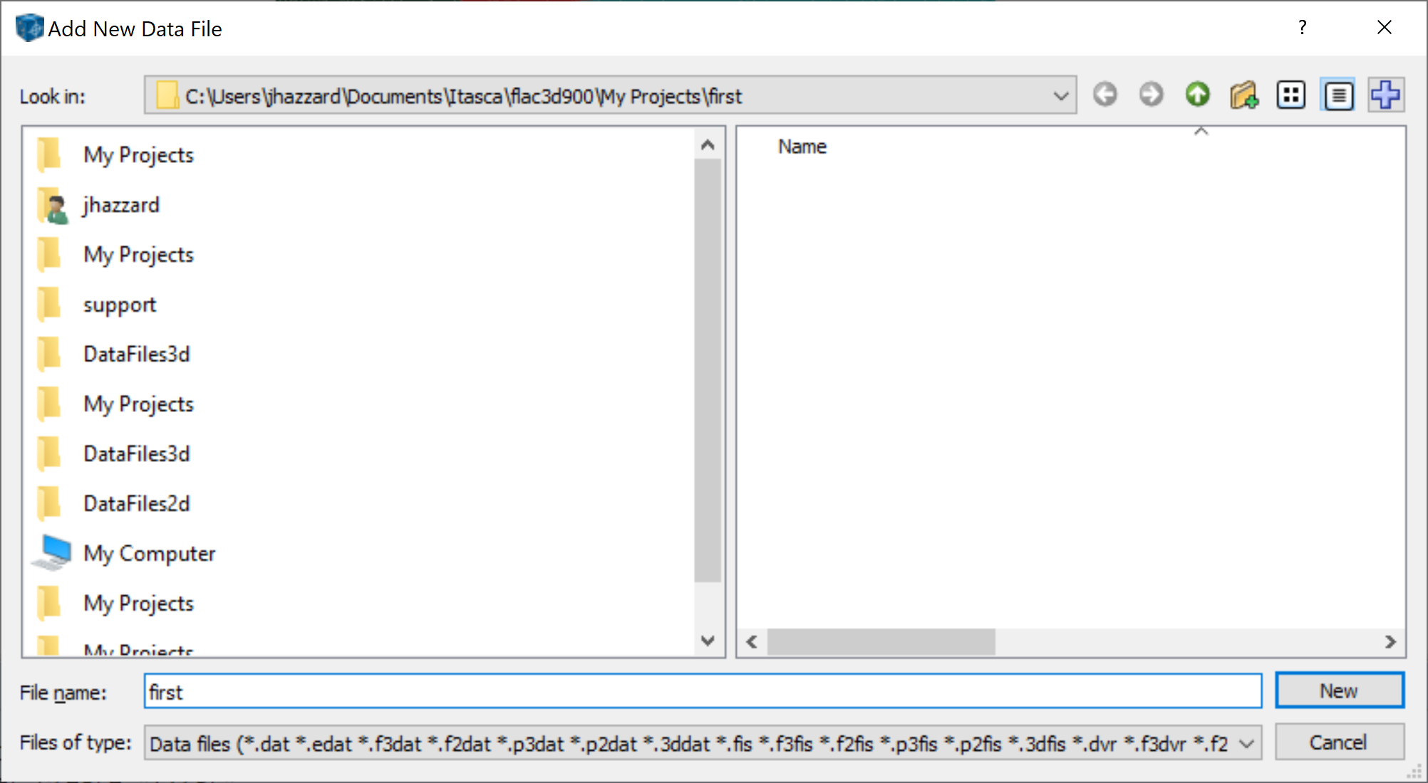The height and width of the screenshot is (783, 1428).
Task: Switch to detail view mode
Action: 1338,95
